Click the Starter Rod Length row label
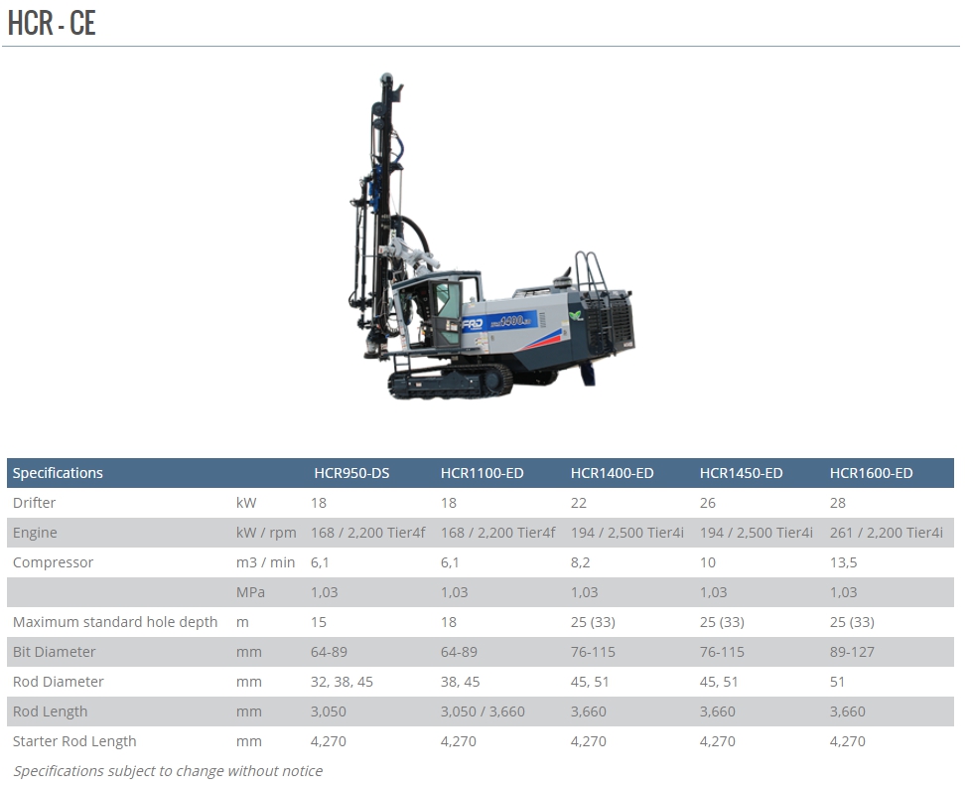Viewport: 969px width, 790px height. (74, 741)
